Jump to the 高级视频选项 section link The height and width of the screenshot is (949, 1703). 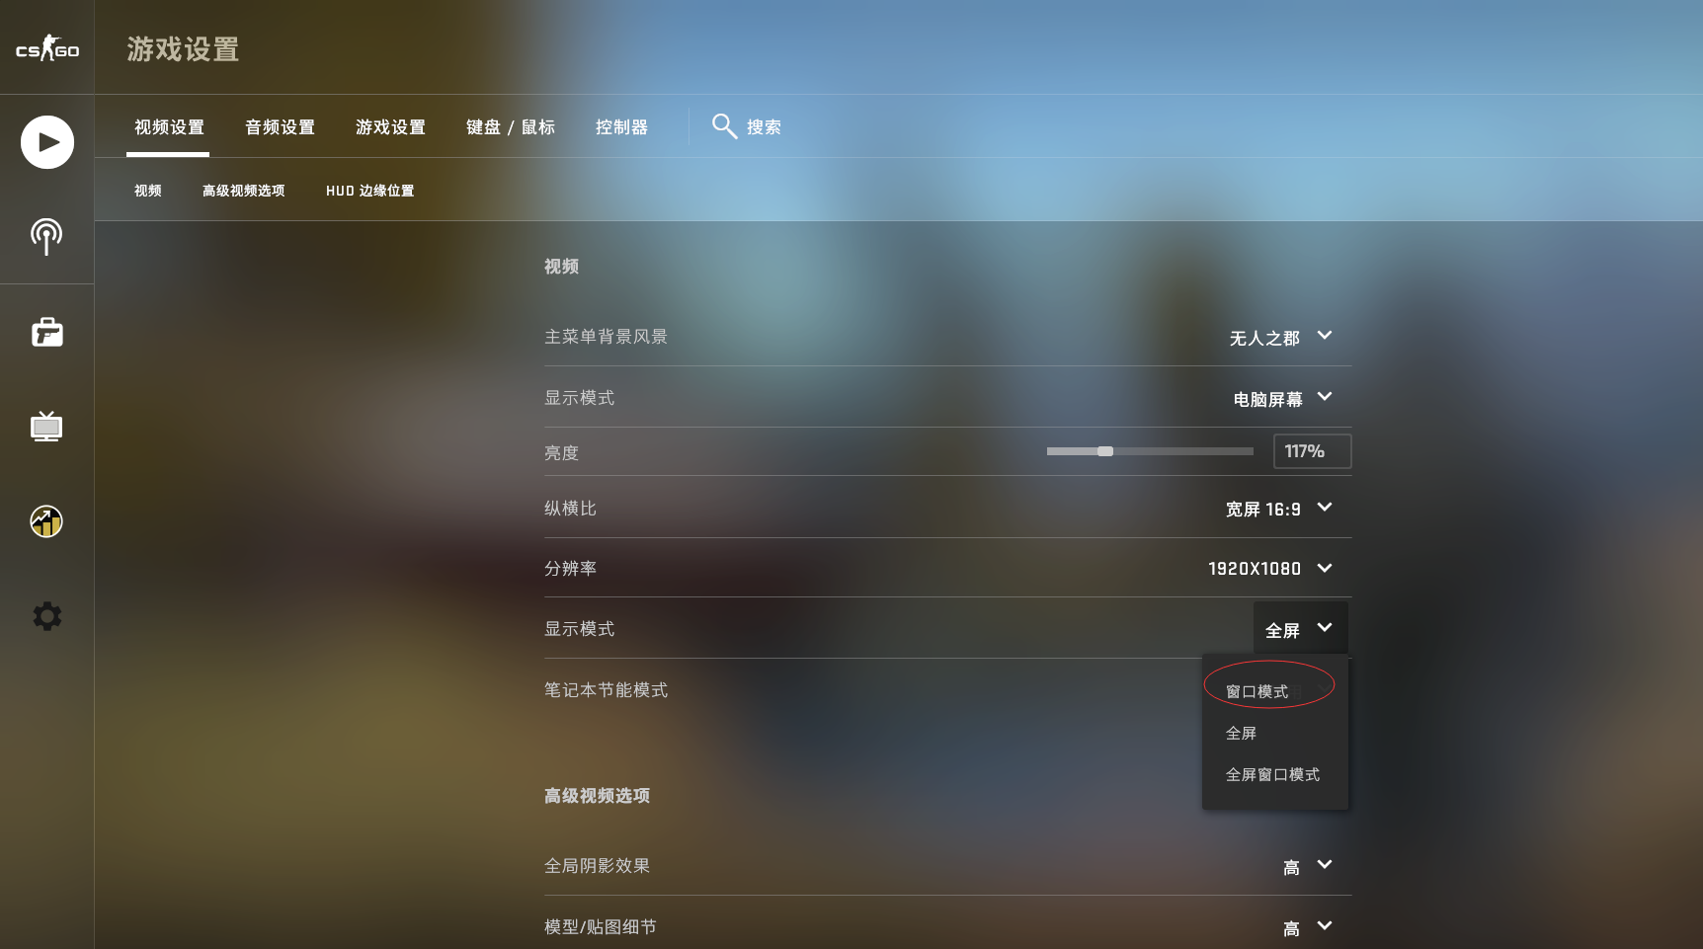coord(243,191)
